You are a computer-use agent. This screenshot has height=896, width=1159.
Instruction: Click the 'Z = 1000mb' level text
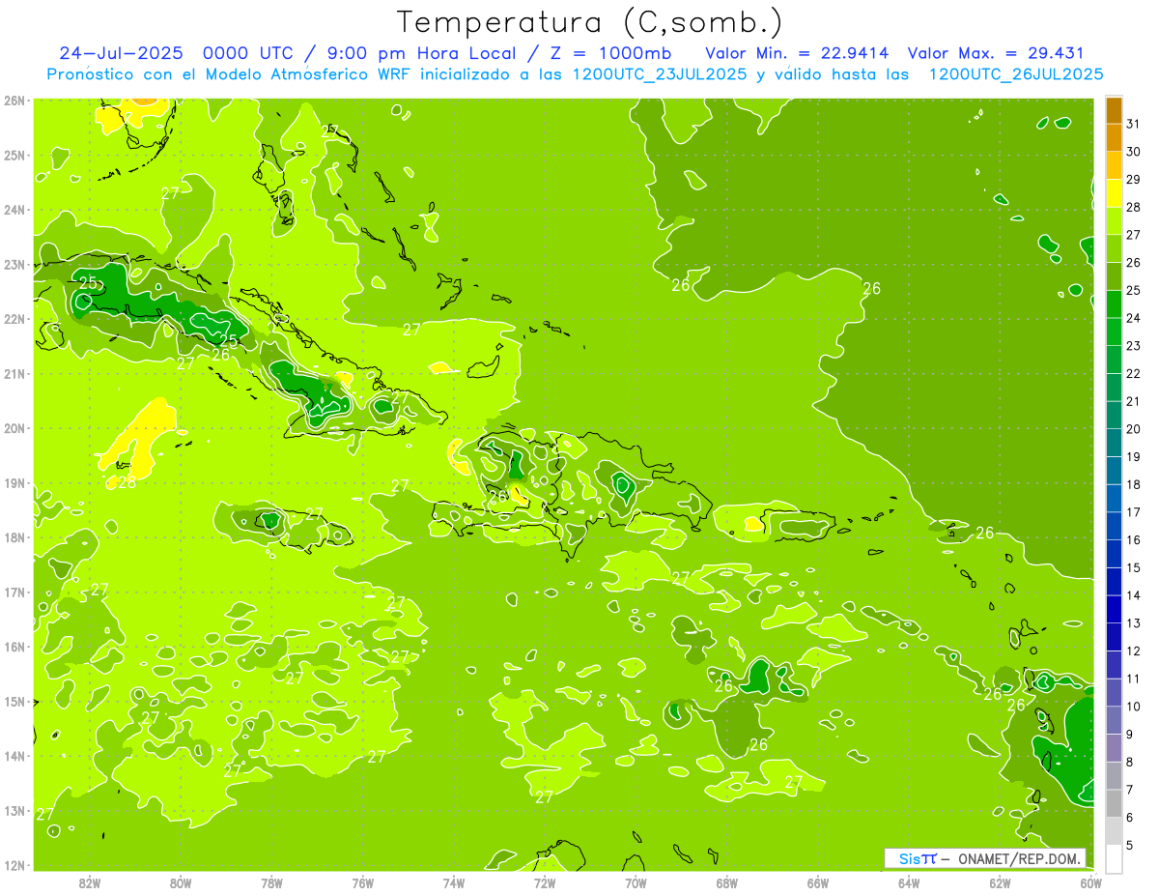(610, 53)
